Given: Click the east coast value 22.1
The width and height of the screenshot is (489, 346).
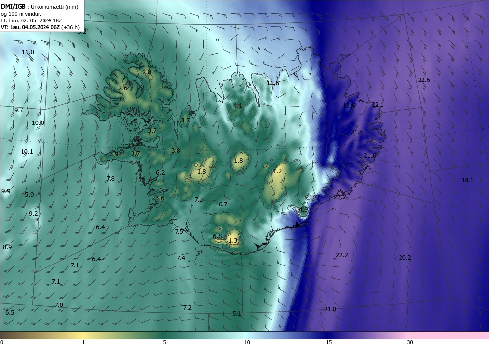Looking at the screenshot, I should (x=378, y=105).
